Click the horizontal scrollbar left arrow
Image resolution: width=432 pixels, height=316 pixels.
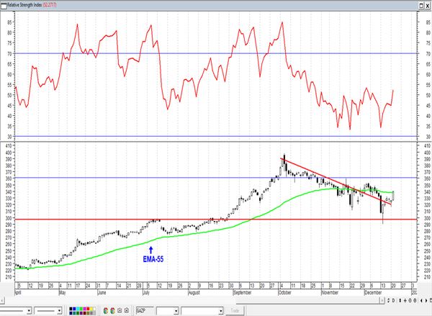click(x=1, y=300)
